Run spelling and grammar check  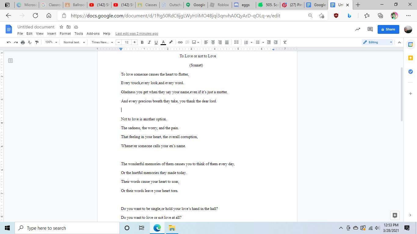[x=30, y=42]
